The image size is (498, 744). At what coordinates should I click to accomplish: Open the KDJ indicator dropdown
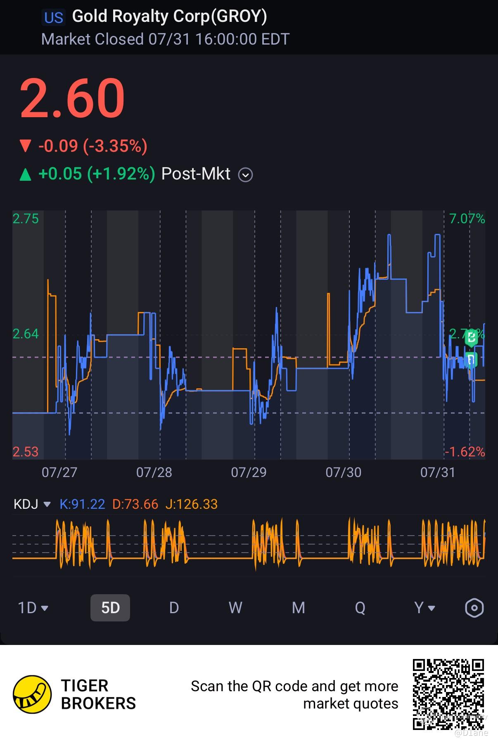coord(32,504)
